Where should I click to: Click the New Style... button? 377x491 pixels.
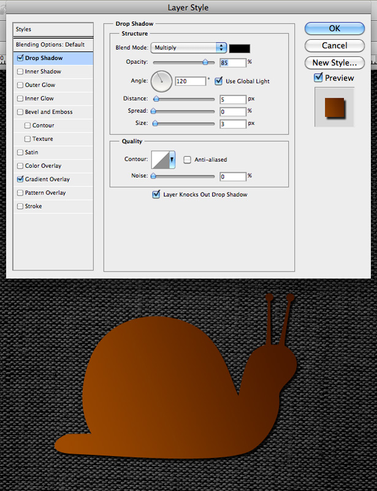tap(335, 63)
